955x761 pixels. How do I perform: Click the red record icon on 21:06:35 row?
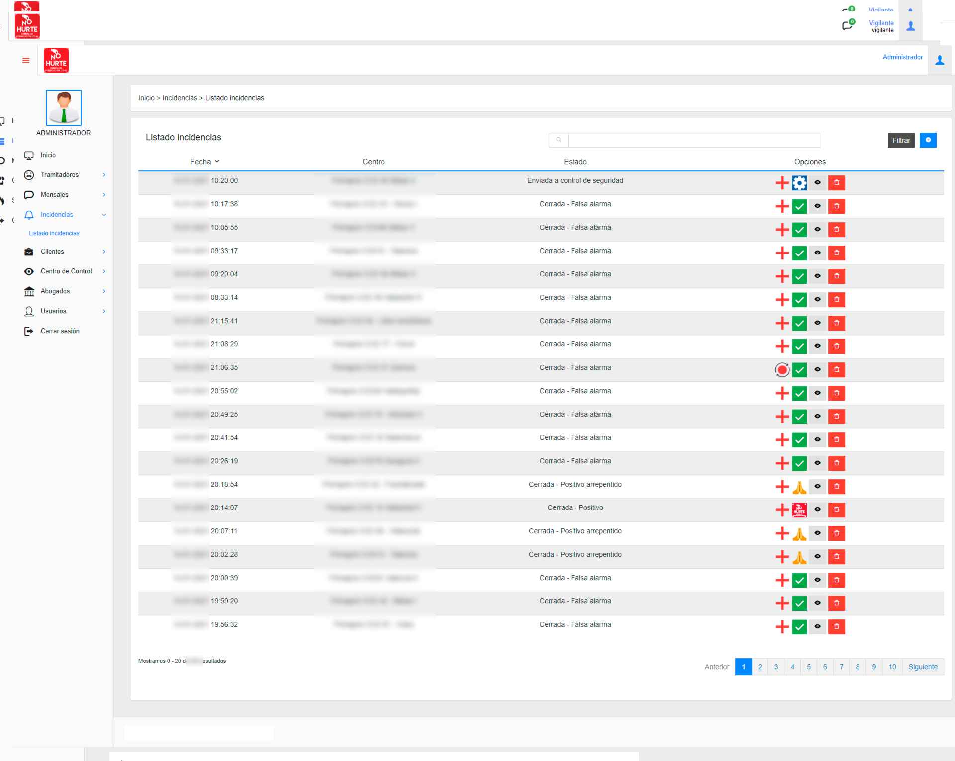pos(782,370)
